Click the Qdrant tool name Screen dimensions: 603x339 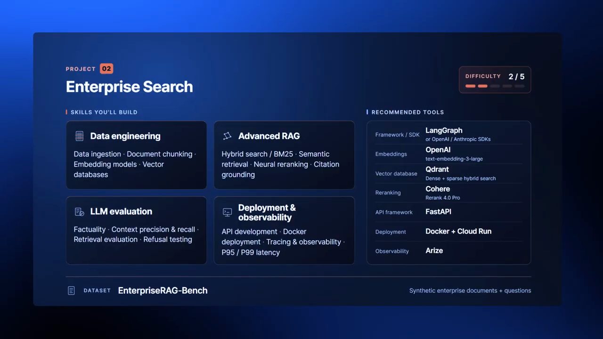[x=437, y=169]
